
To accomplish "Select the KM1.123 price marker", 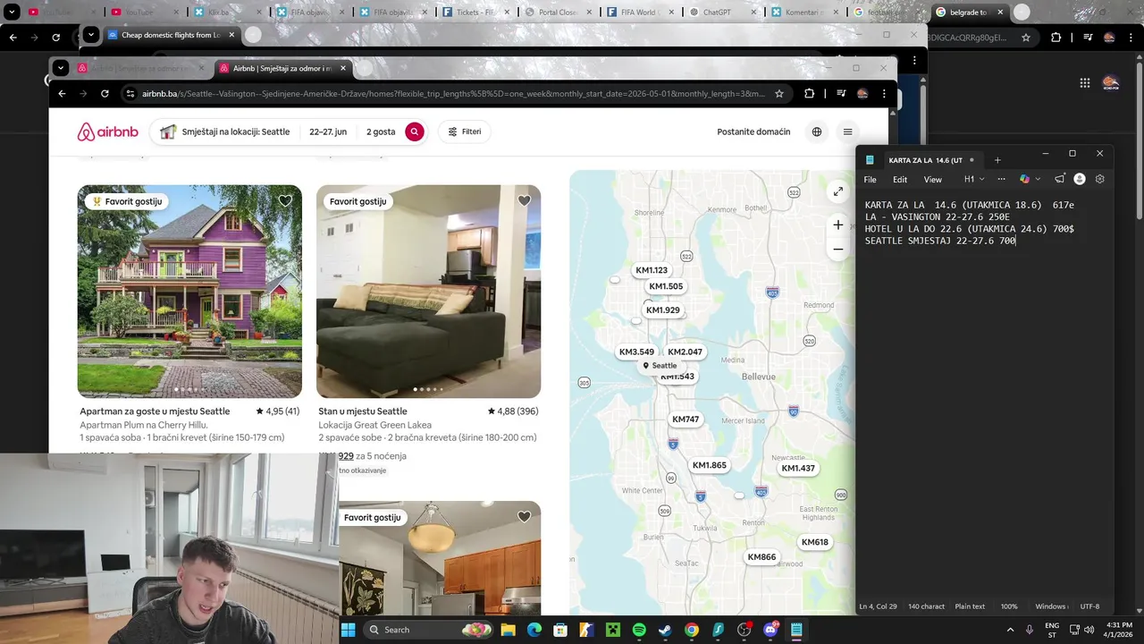I will [652, 270].
